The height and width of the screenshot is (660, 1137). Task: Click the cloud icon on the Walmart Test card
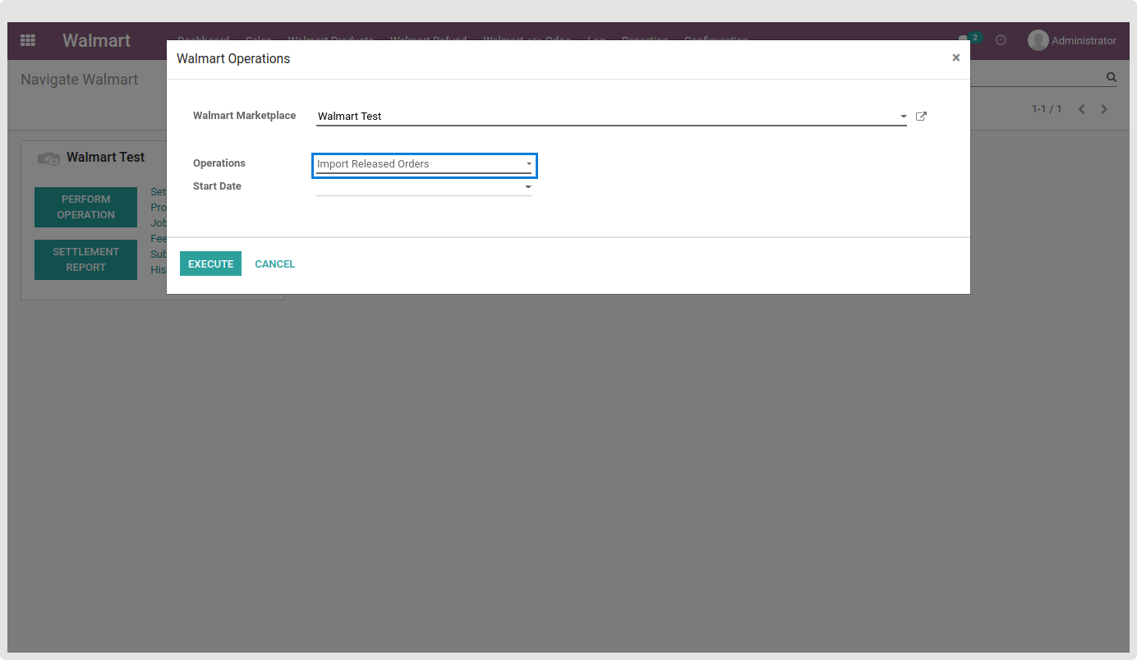coord(48,158)
